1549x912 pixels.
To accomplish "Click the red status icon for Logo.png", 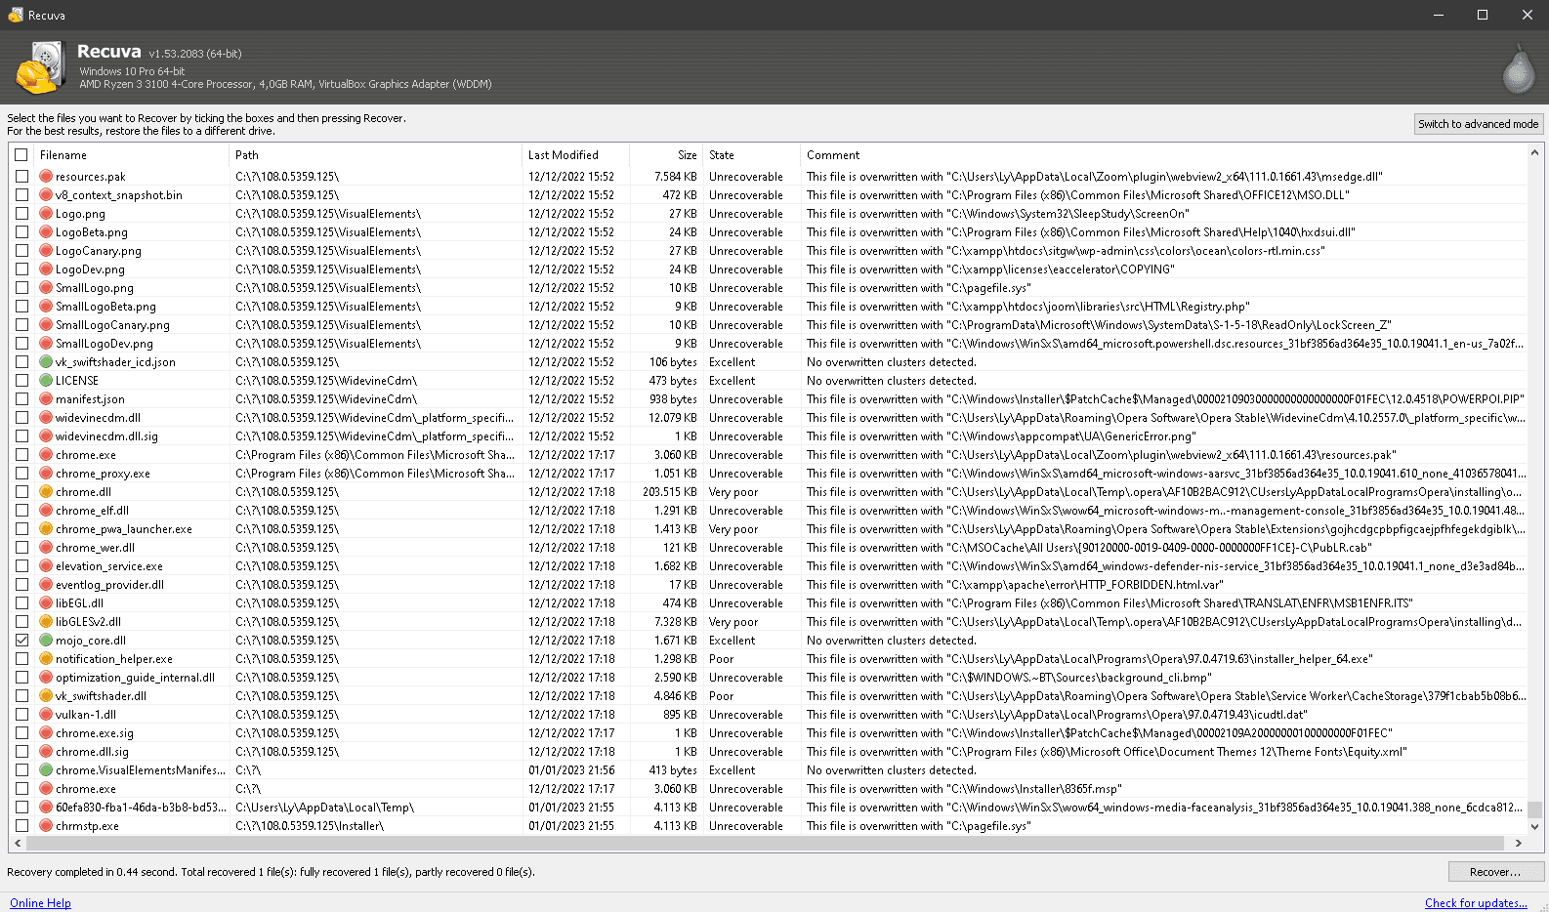I will click(x=46, y=214).
